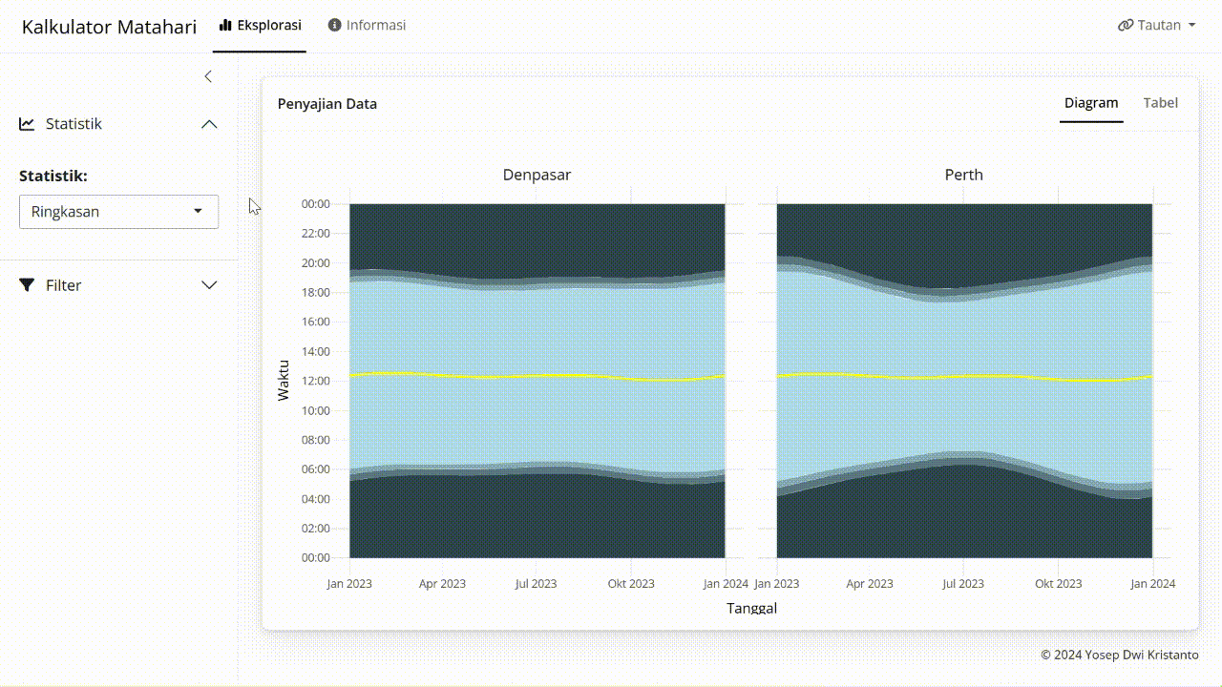The height and width of the screenshot is (687, 1222).
Task: Click the line chart icon beside Statistik
Action: pos(27,124)
